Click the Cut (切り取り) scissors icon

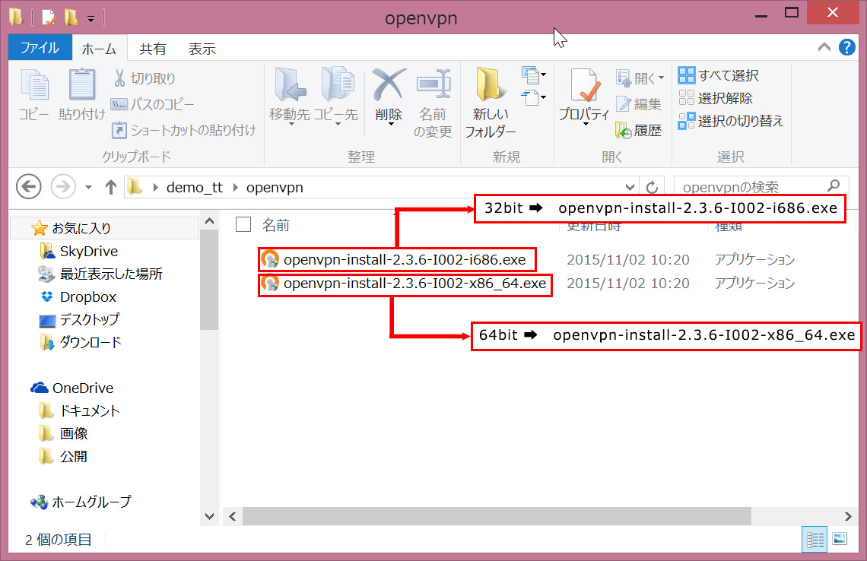(x=119, y=78)
